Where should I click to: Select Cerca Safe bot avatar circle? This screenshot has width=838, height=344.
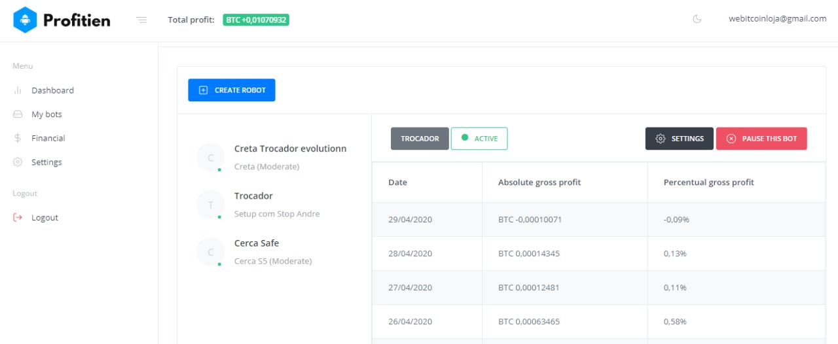click(x=210, y=252)
